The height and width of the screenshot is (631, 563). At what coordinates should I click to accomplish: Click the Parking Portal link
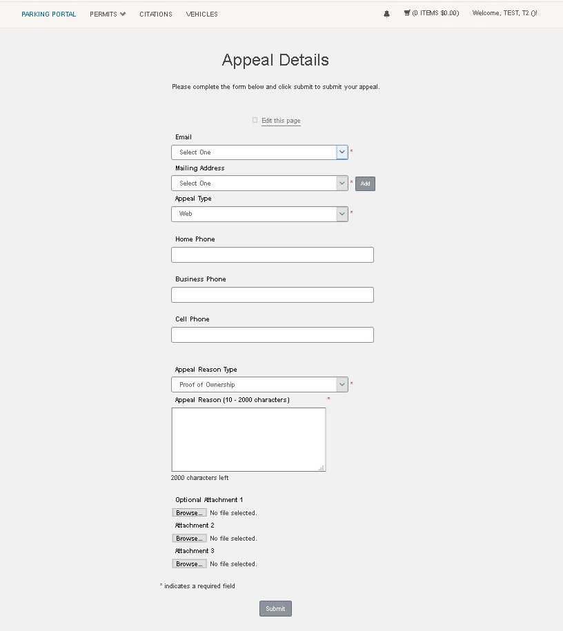click(48, 13)
